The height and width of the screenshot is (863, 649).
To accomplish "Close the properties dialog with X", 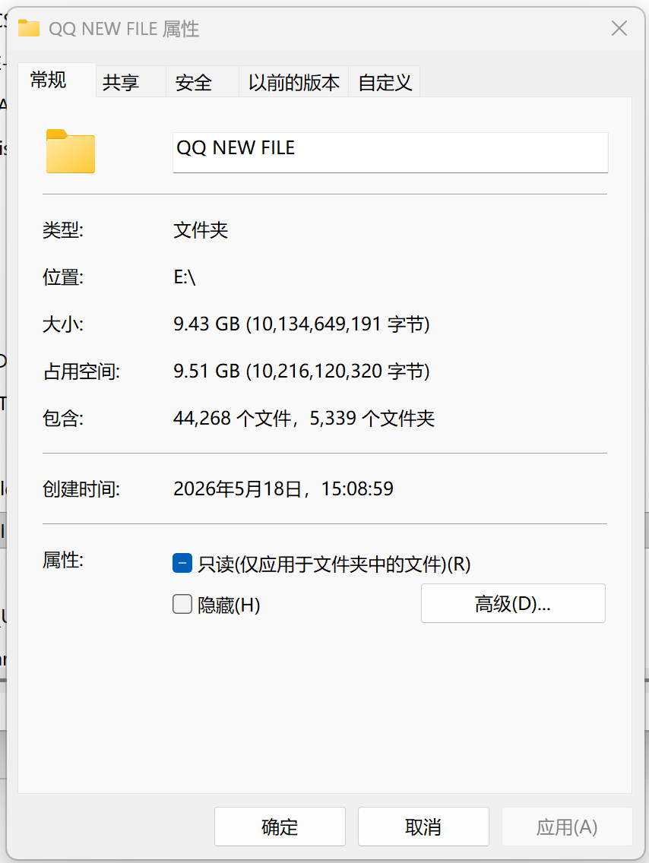I will click(x=619, y=28).
